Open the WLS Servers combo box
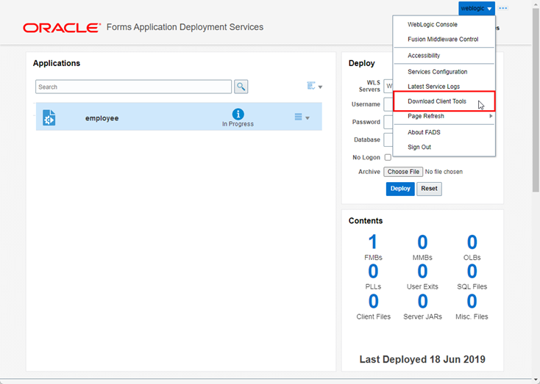The width and height of the screenshot is (540, 384). [388, 86]
